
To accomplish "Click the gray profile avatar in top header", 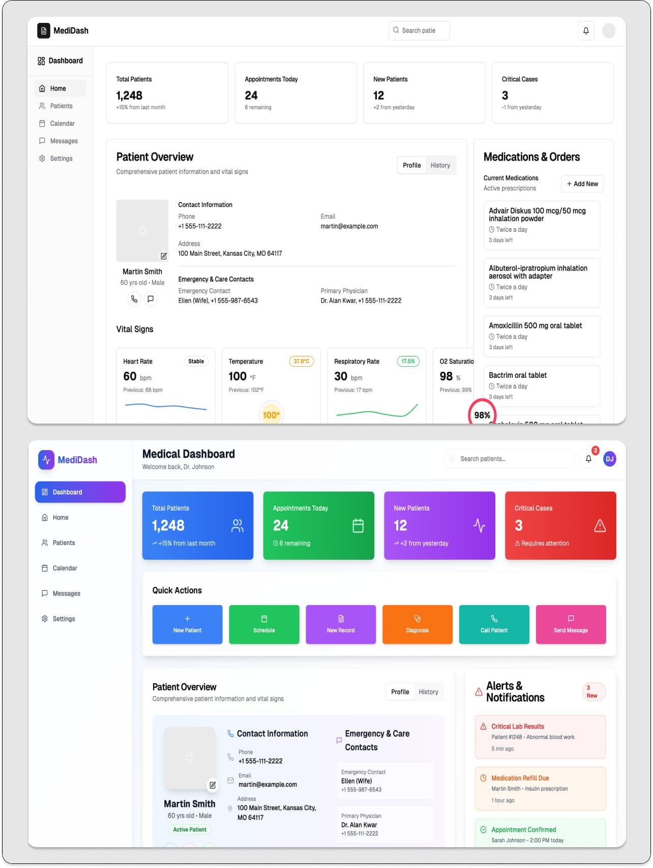I will pos(609,31).
